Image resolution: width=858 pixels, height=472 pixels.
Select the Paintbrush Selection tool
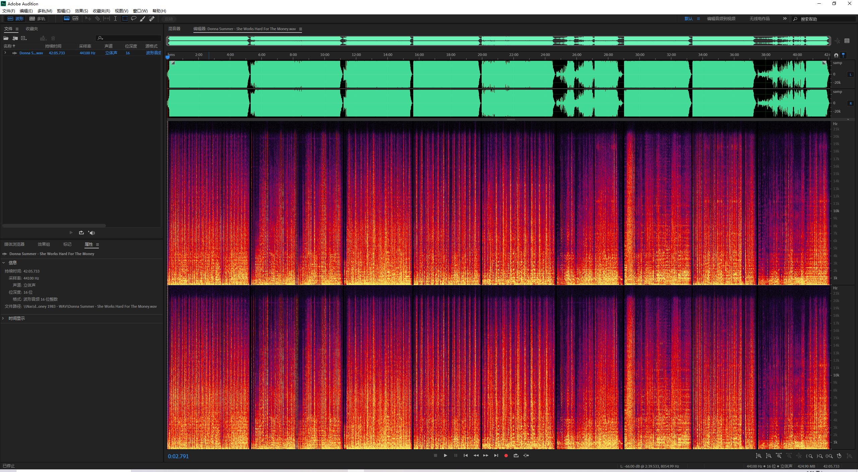pos(142,19)
